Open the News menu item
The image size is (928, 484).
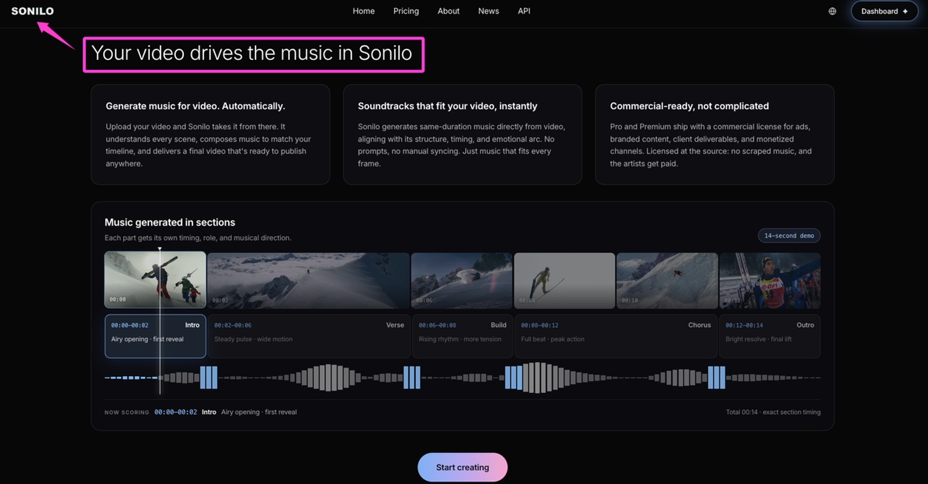coord(488,11)
